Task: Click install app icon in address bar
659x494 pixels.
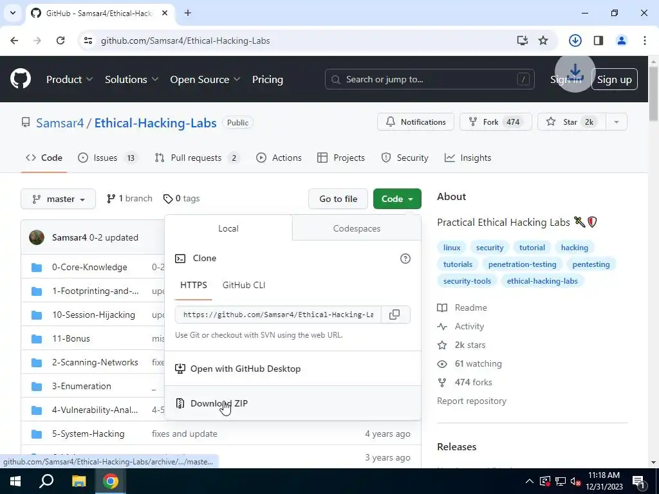Action: pos(522,41)
